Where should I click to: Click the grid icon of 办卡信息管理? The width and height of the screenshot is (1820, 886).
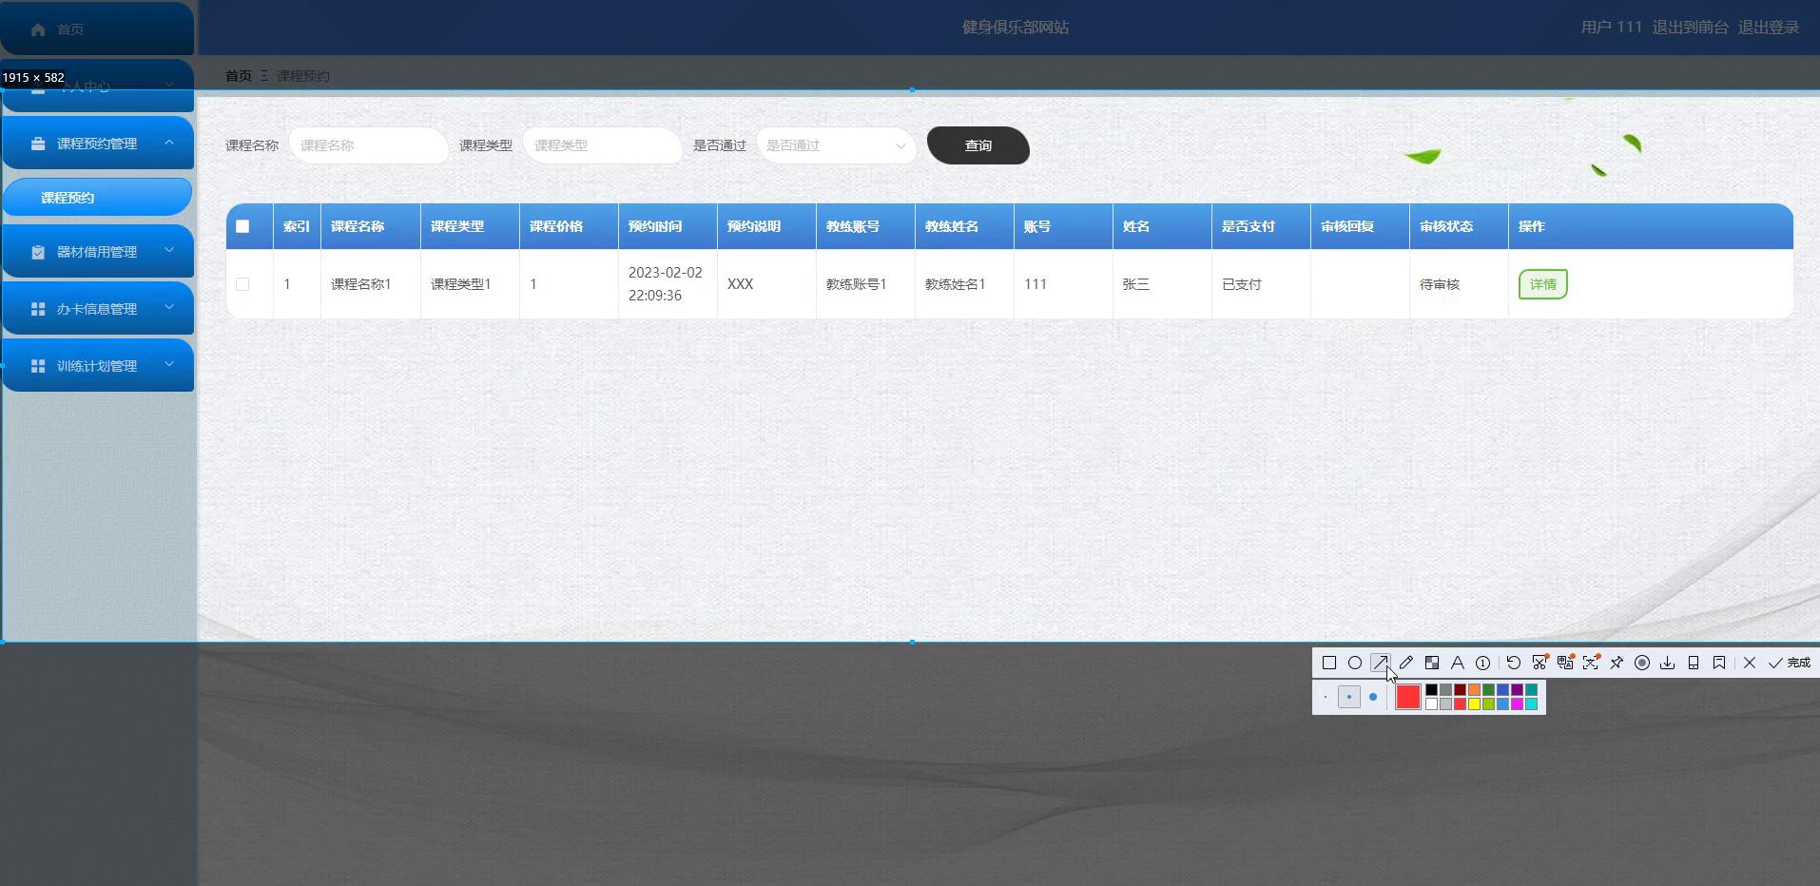click(x=38, y=309)
